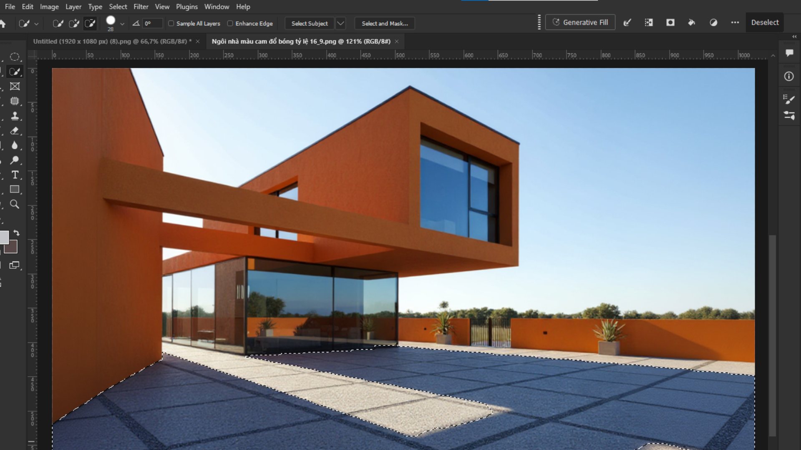Click the three-dots more options icon
Screen dimensions: 801x450
(x=735, y=22)
